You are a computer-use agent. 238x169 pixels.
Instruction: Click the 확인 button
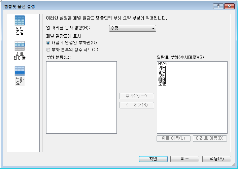coord(153,159)
